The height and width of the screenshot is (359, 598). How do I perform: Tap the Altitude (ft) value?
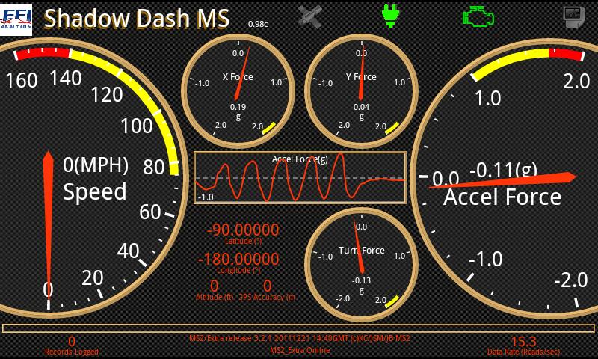(215, 290)
